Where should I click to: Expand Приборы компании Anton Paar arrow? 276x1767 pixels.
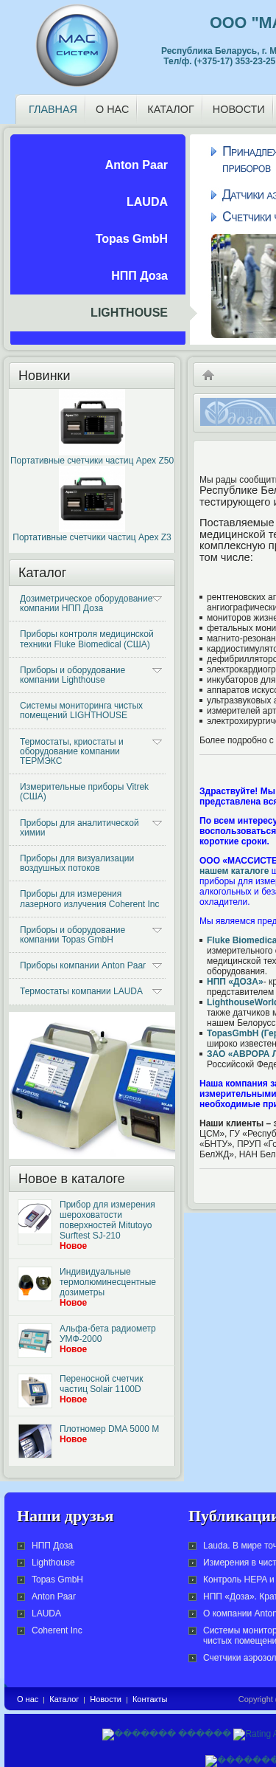coord(157,965)
